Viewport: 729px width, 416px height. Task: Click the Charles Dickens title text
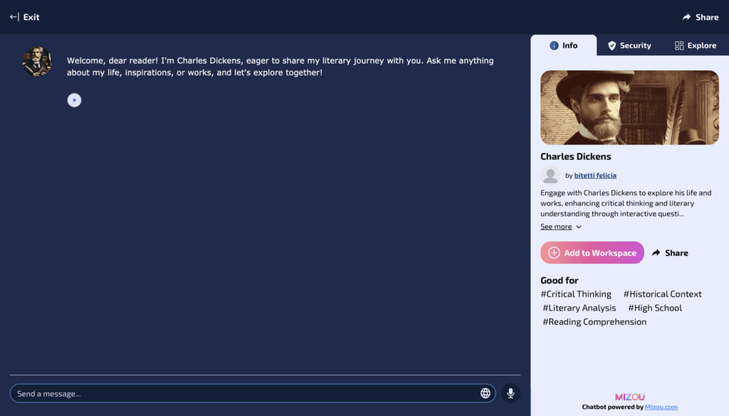575,156
